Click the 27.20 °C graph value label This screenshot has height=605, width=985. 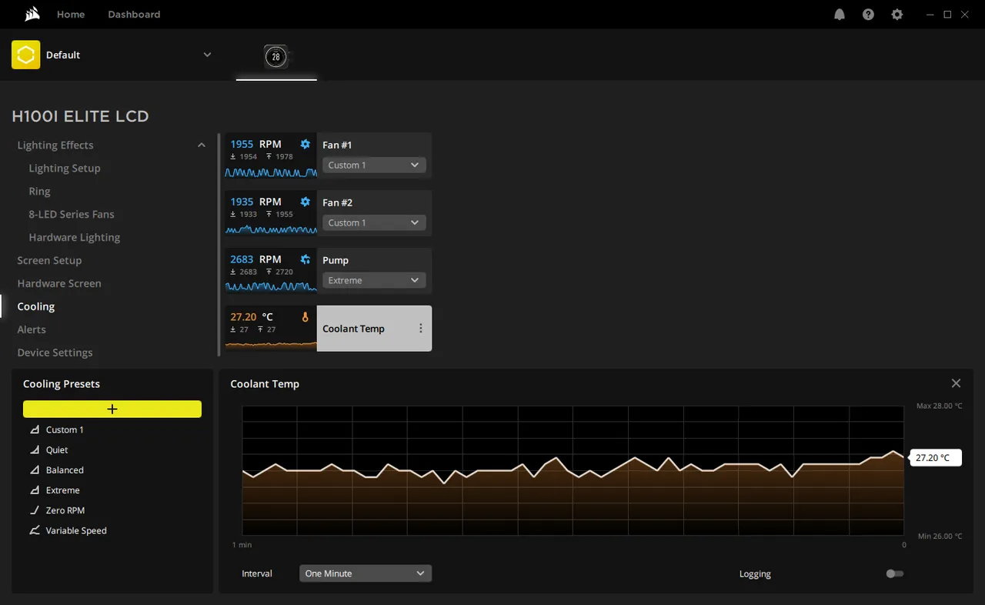(x=935, y=457)
